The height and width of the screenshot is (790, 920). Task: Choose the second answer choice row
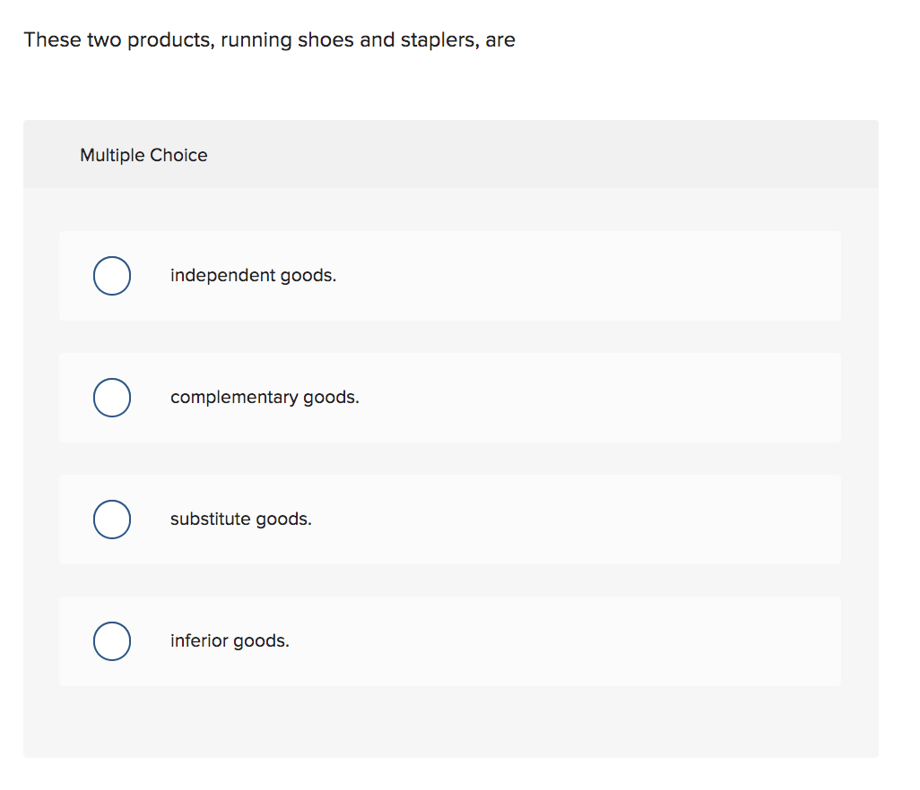click(x=448, y=398)
